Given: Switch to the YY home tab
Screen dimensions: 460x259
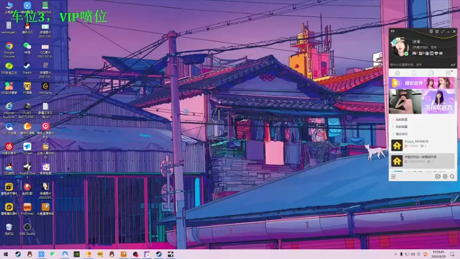Looking at the screenshot, I should click(x=397, y=73).
